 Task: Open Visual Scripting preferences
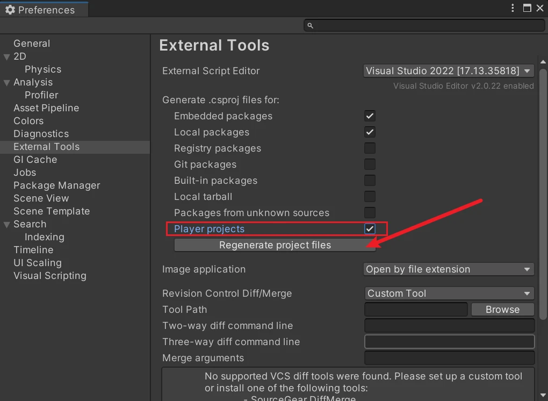point(50,276)
